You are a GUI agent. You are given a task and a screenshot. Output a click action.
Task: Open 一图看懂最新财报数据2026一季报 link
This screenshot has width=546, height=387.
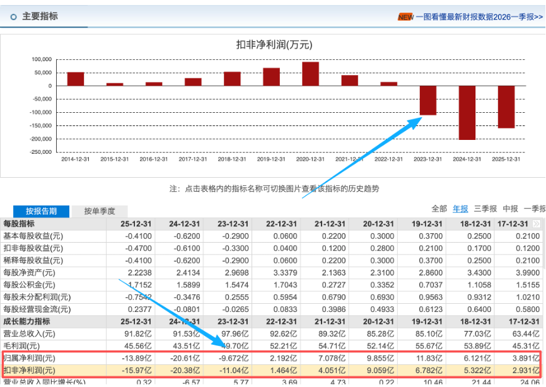click(479, 17)
